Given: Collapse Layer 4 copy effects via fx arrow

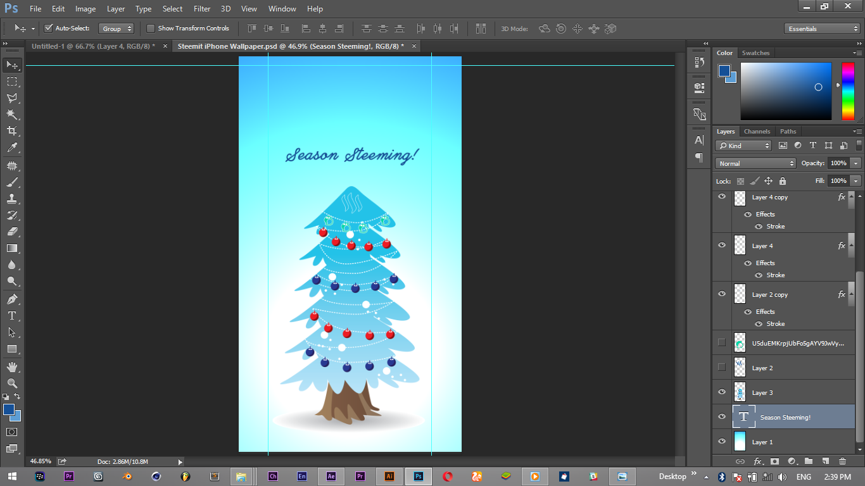Looking at the screenshot, I should point(852,197).
